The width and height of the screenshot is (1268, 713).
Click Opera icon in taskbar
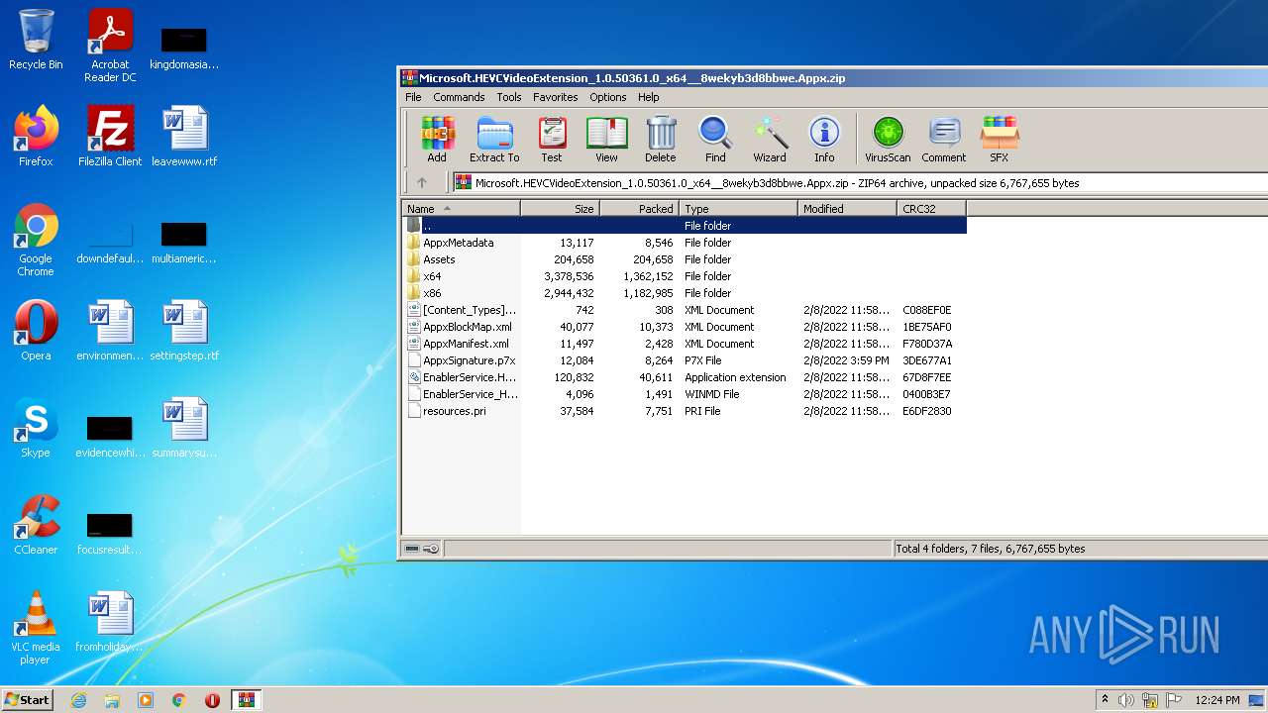(x=212, y=700)
